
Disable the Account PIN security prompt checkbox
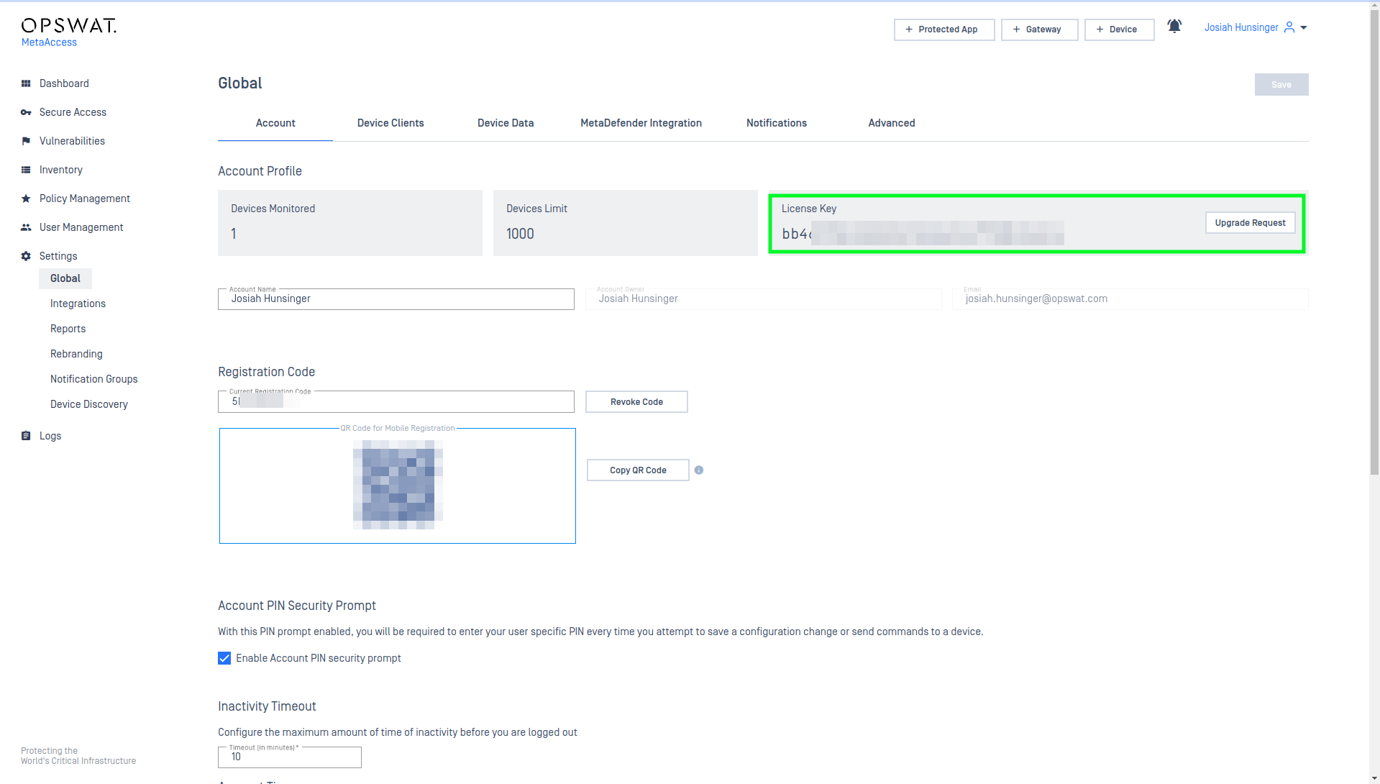224,658
